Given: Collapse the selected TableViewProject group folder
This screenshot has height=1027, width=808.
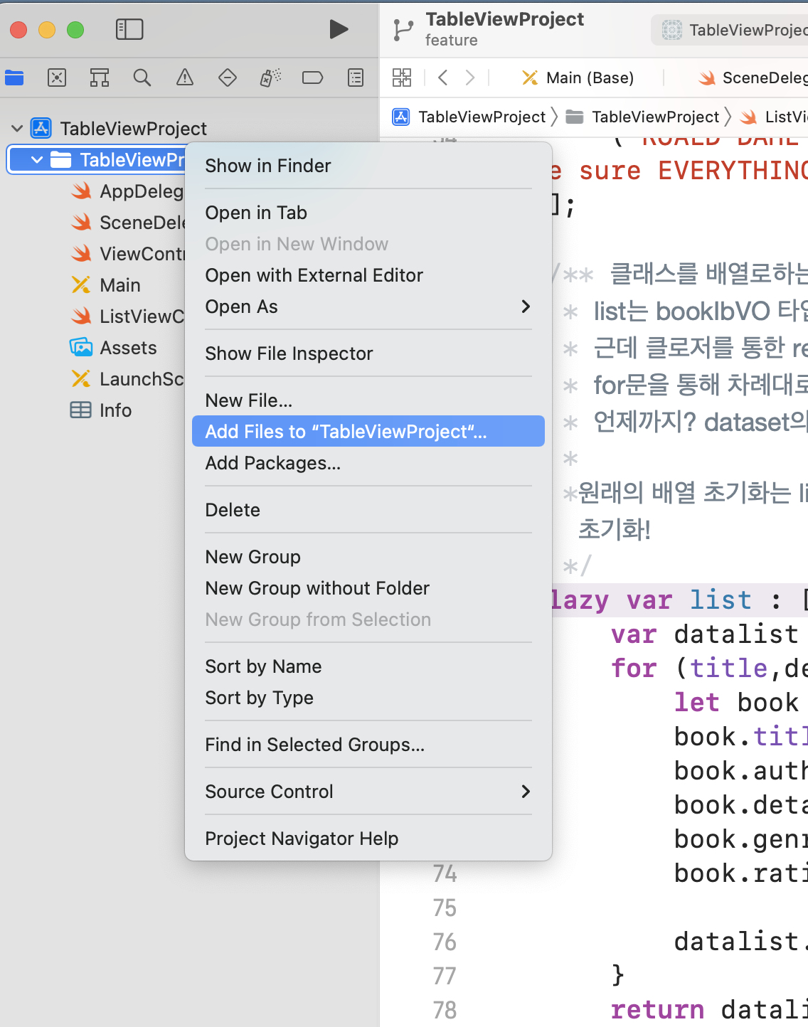Looking at the screenshot, I should click(x=37, y=160).
